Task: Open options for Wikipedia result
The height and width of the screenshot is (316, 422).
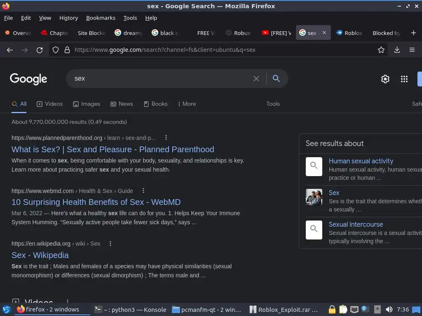Action: click(110, 244)
